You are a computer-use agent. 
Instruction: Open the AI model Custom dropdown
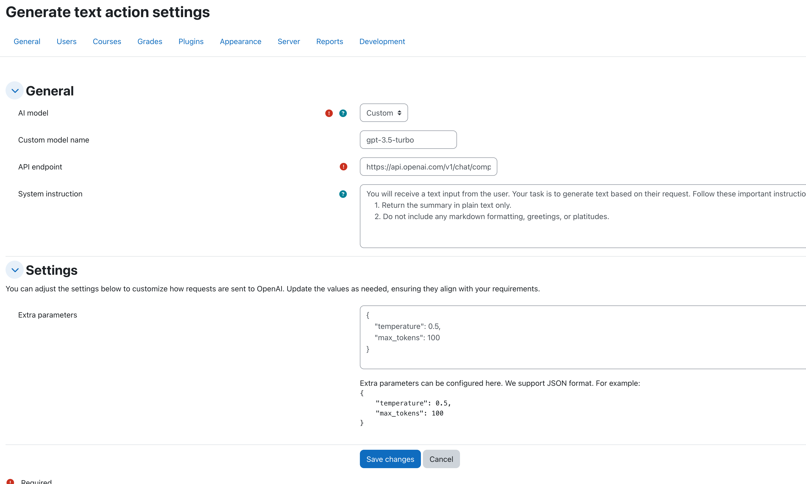click(x=384, y=113)
